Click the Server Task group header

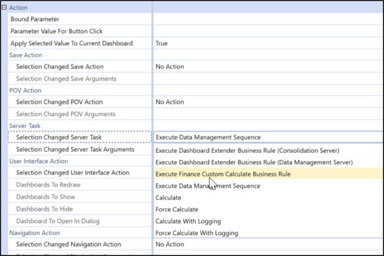24,125
